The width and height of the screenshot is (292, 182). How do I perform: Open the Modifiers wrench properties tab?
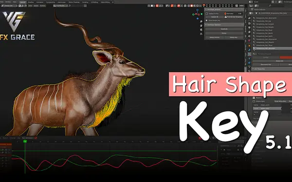[x=249, y=50]
